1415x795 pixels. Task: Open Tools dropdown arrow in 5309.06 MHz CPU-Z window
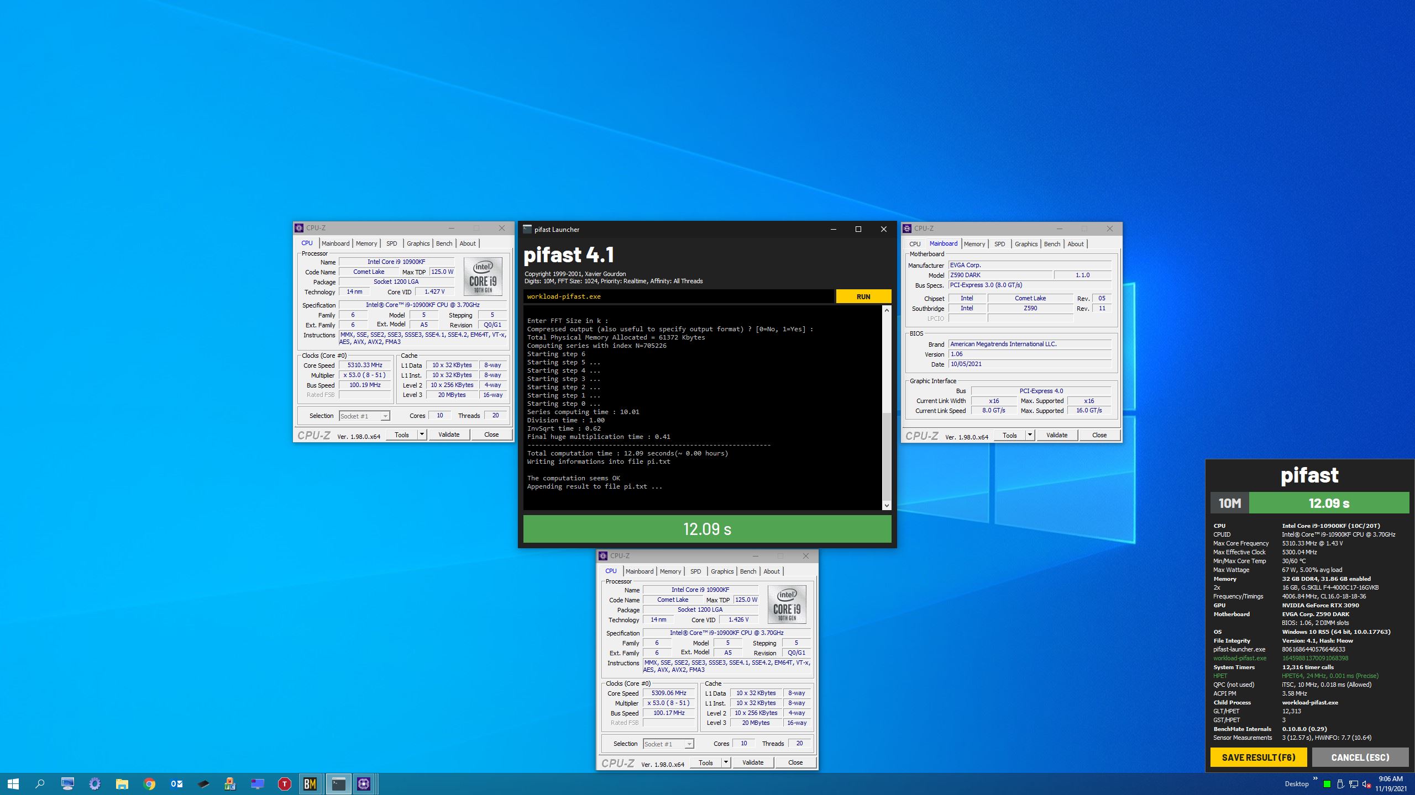[726, 762]
